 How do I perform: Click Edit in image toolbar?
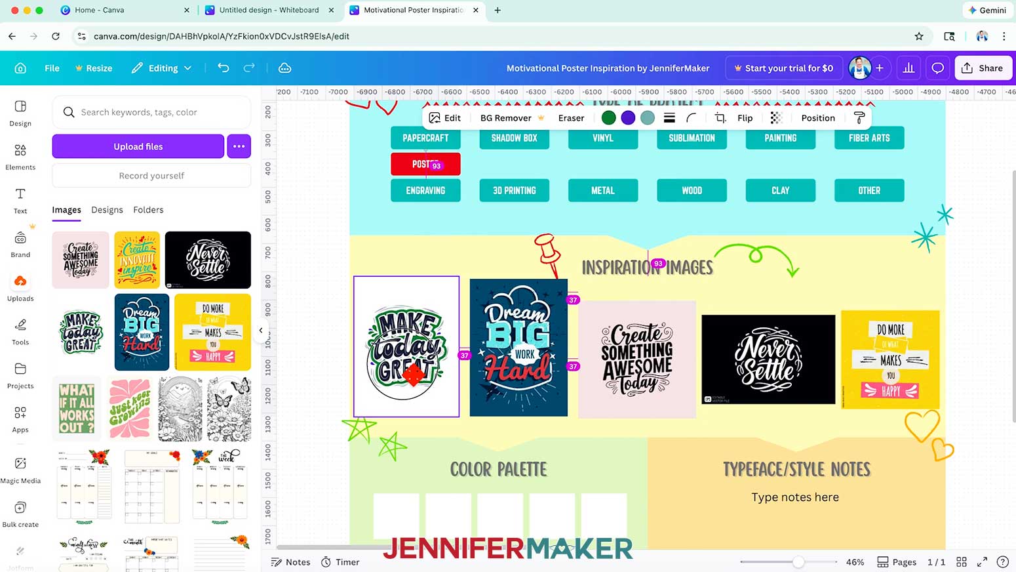point(445,118)
